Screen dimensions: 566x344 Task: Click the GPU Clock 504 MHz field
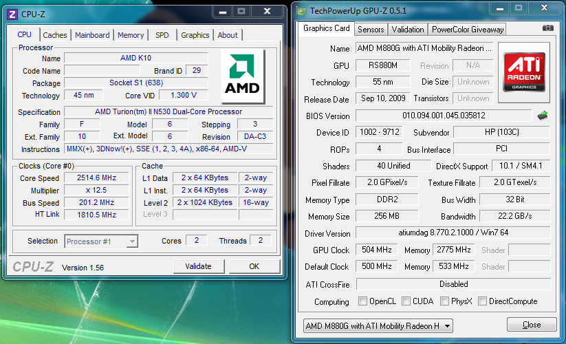[x=376, y=250]
